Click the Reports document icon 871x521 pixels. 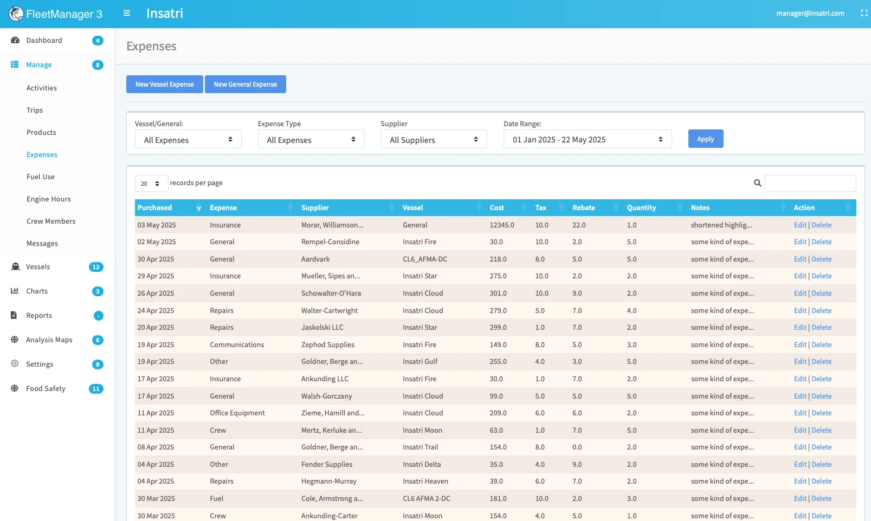[x=14, y=315]
